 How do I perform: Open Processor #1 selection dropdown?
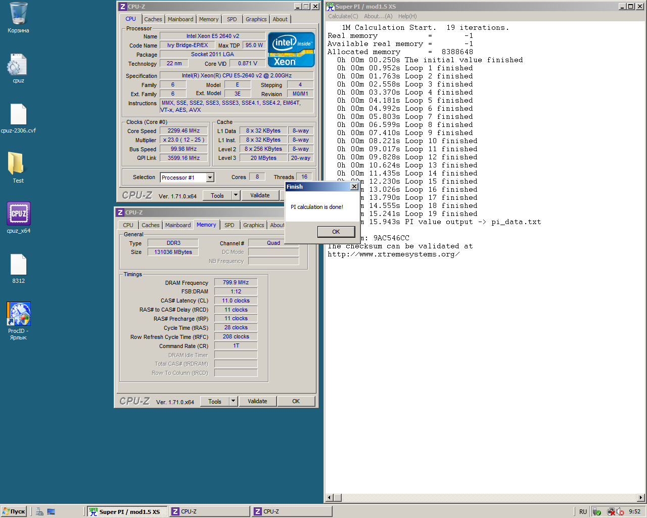point(210,178)
